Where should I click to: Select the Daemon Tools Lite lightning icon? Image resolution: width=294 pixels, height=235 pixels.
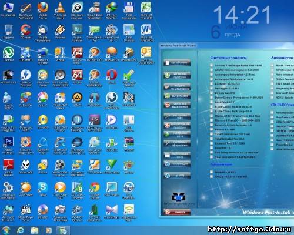tap(25, 78)
